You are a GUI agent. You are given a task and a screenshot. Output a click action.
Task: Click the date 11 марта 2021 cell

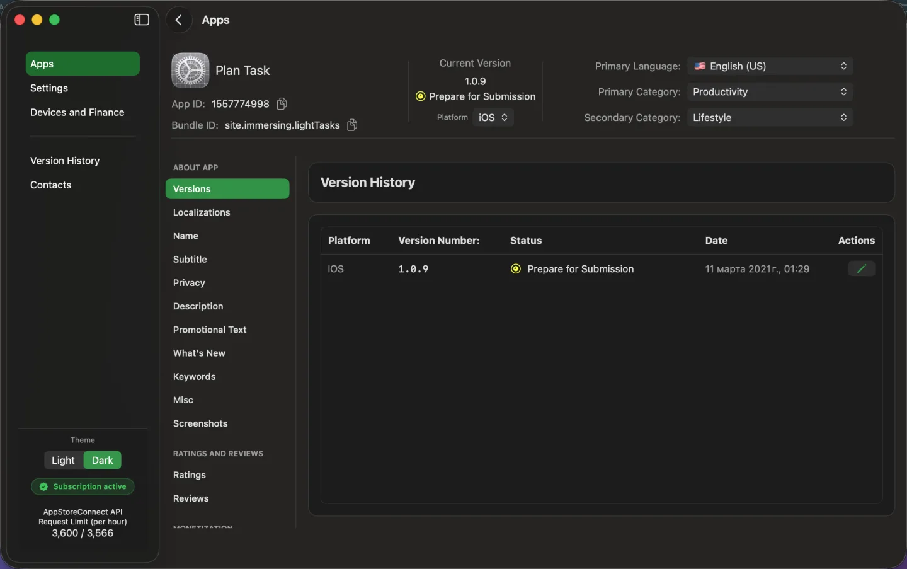tap(757, 269)
